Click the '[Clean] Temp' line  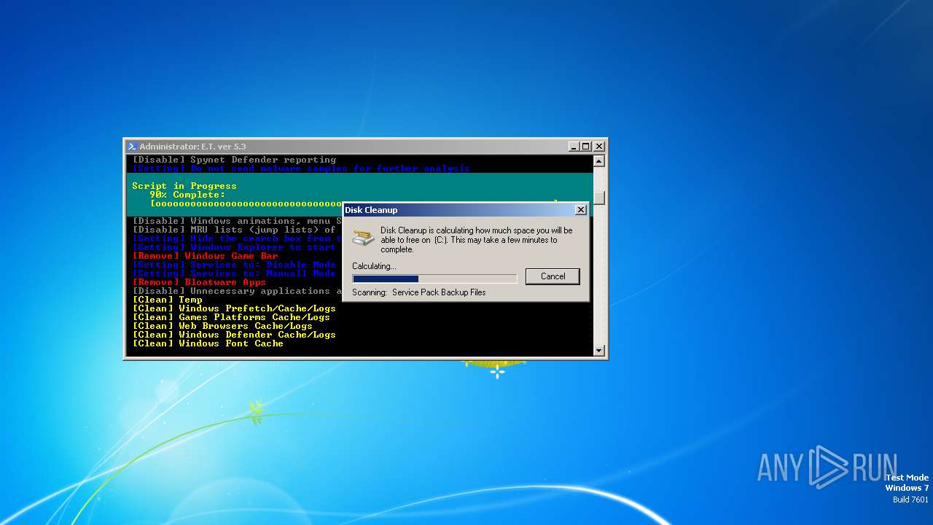[x=168, y=300]
